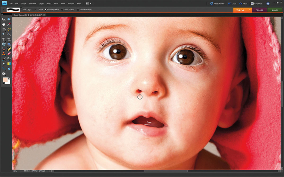Select the Eyedropper tool
This screenshot has width=284, height=177.
(9, 25)
